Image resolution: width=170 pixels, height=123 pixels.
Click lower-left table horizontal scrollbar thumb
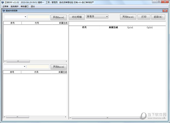[17, 117]
